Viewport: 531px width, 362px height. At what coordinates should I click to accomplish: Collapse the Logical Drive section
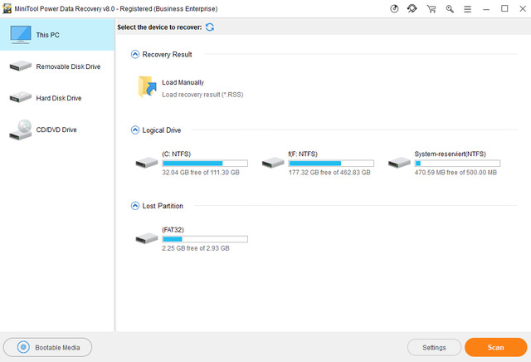click(x=135, y=130)
